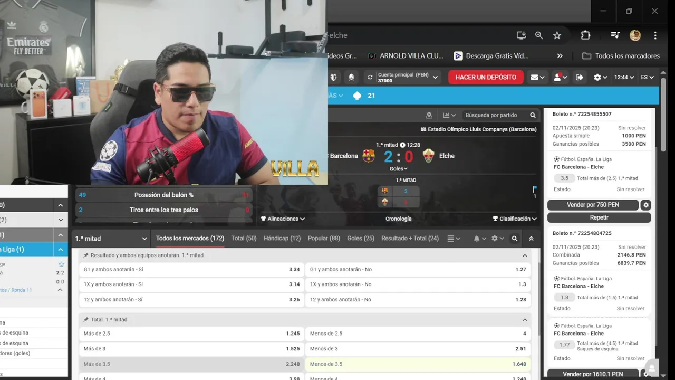Collapse the La Liga (1) sidebar row

click(60, 250)
